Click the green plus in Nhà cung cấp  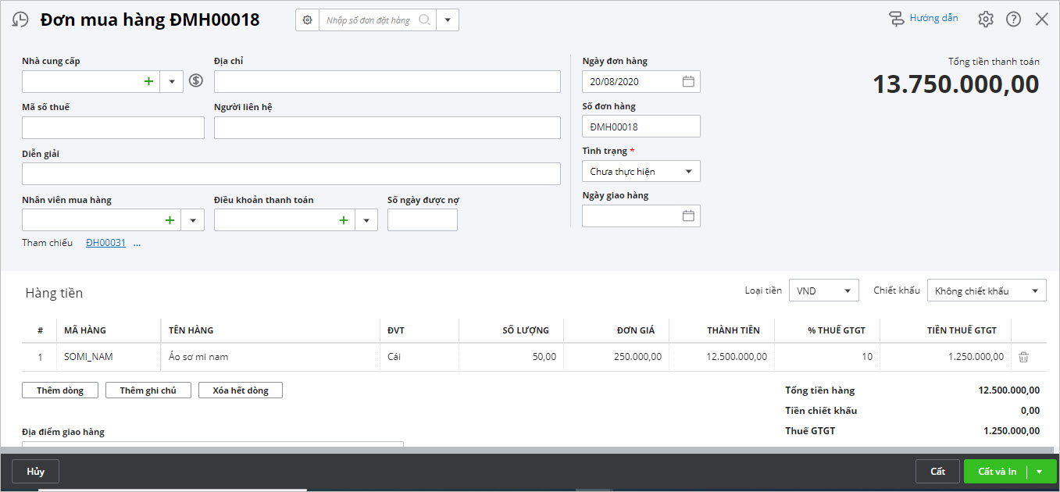coord(148,81)
